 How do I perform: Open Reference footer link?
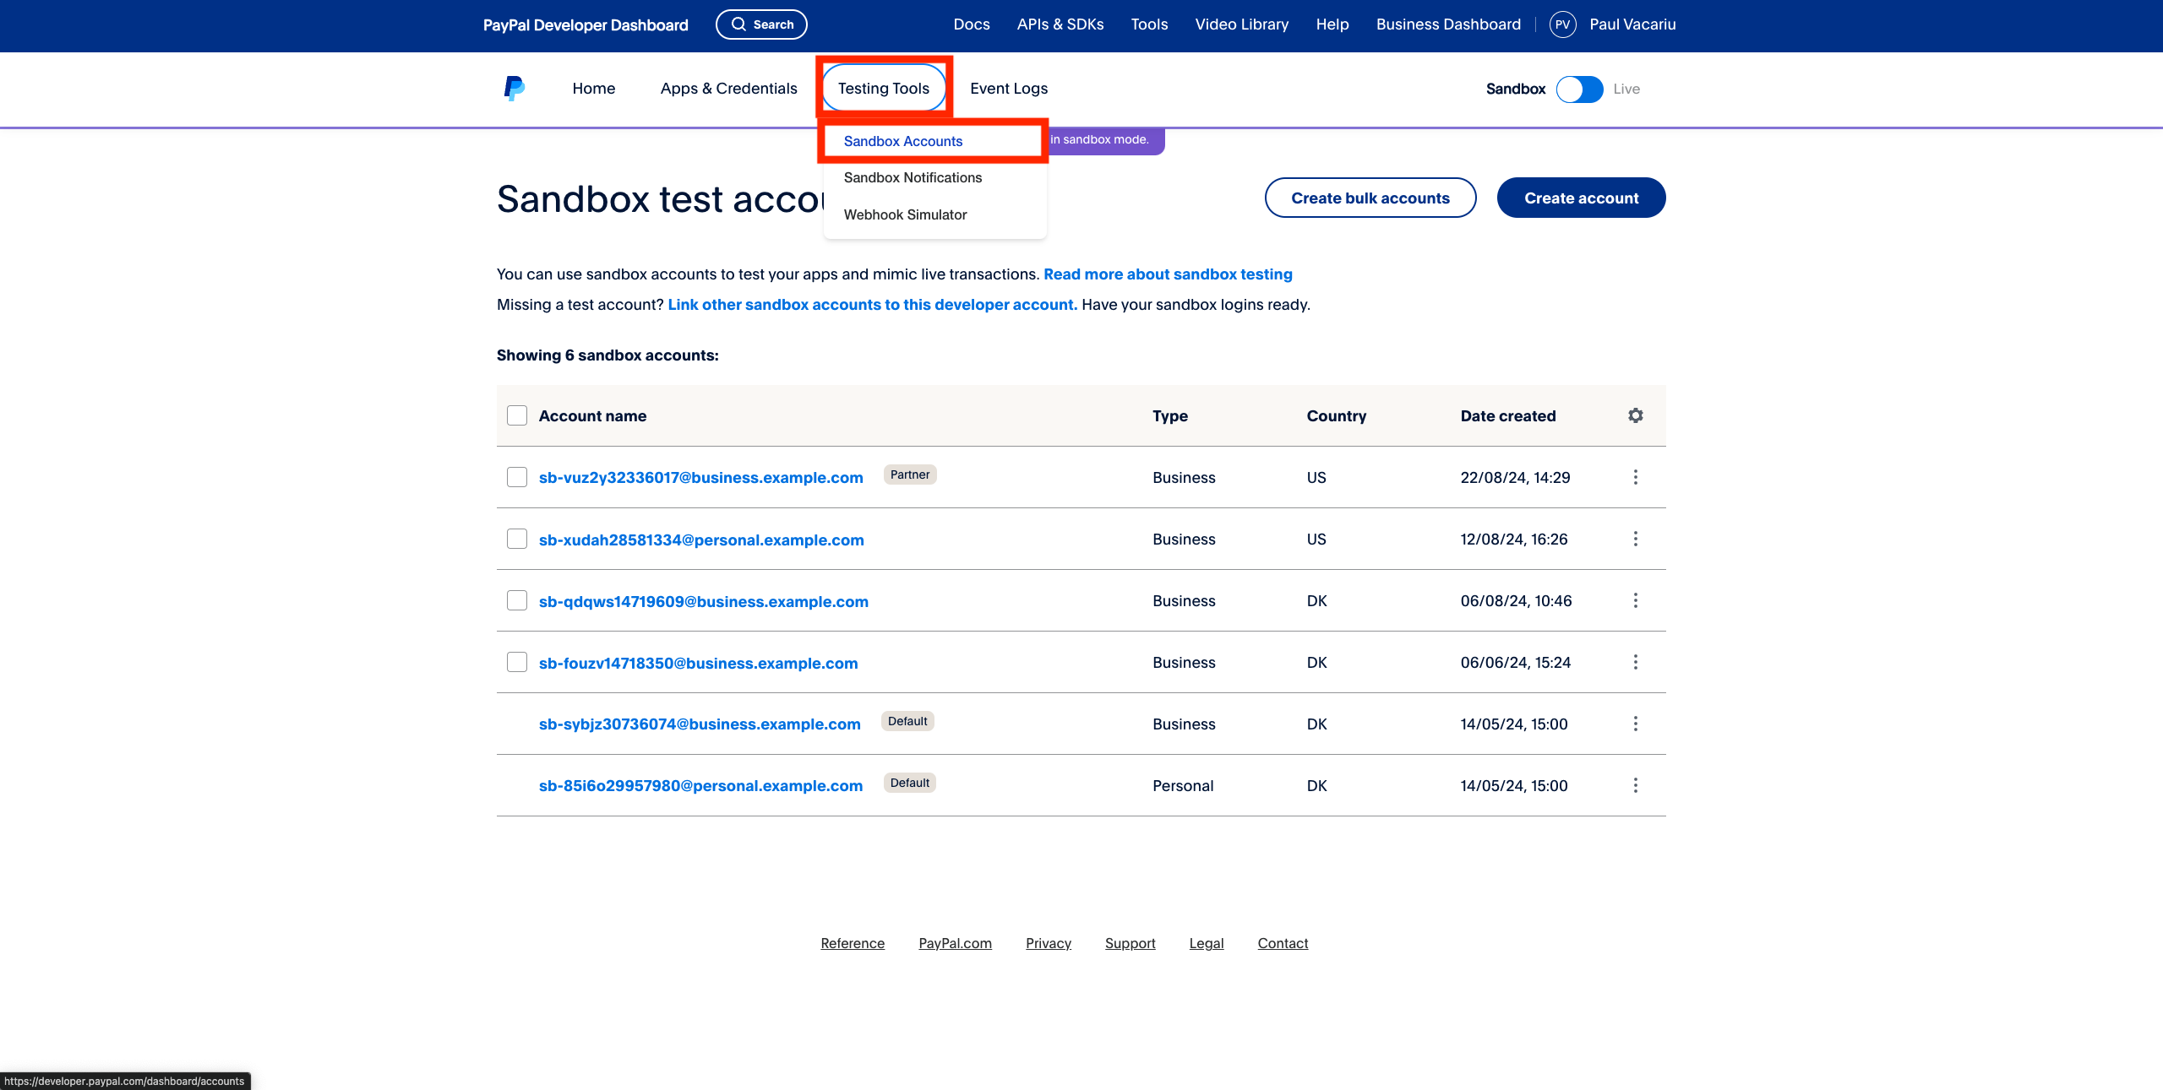[x=853, y=943]
